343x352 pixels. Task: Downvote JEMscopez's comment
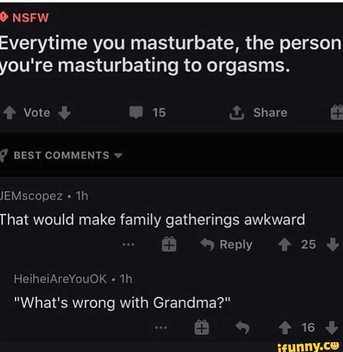point(333,244)
